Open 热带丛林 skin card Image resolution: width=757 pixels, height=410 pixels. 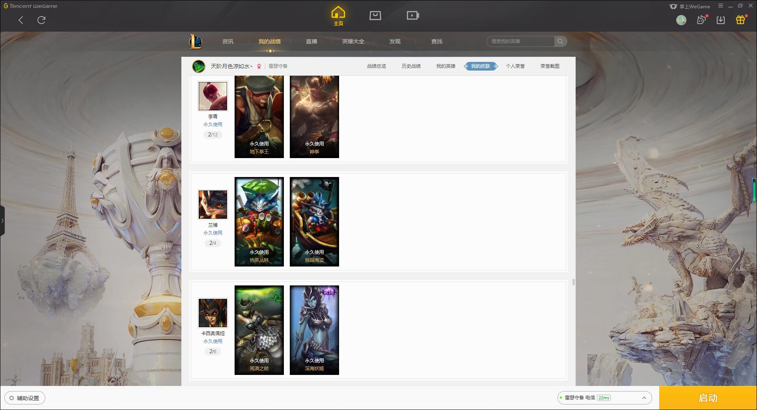(259, 222)
